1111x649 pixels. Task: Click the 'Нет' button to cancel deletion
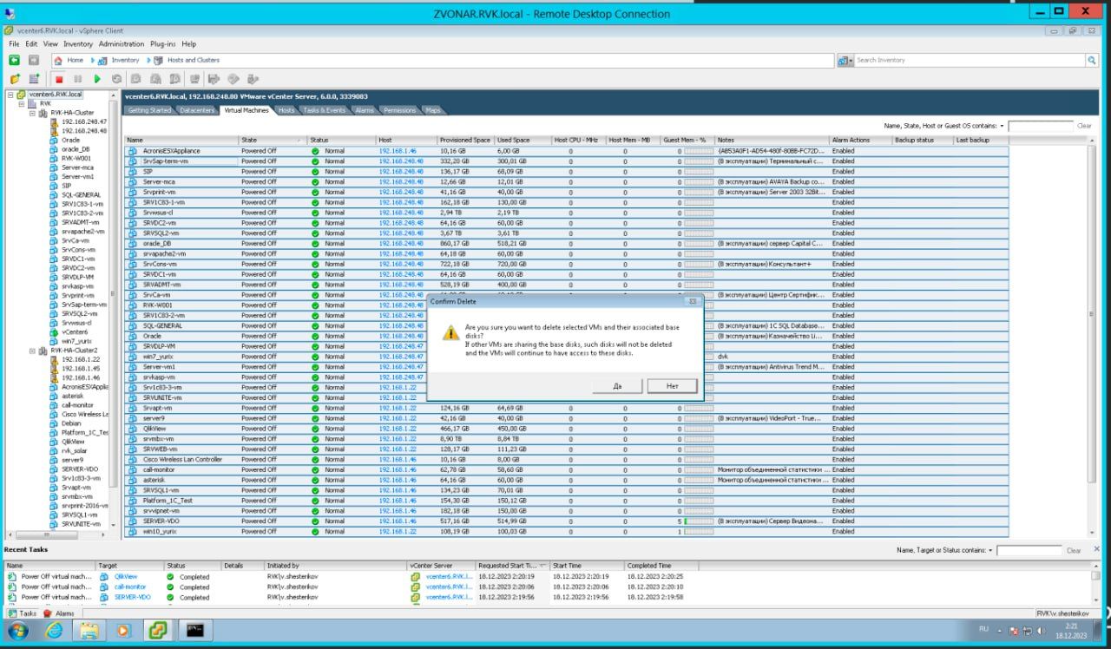pyautogui.click(x=672, y=385)
